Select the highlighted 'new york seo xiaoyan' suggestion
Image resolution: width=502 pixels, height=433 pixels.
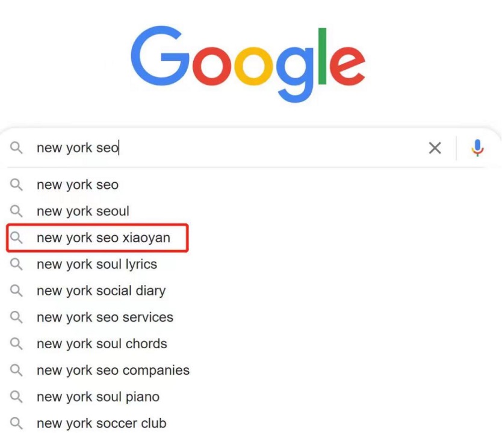(x=104, y=238)
